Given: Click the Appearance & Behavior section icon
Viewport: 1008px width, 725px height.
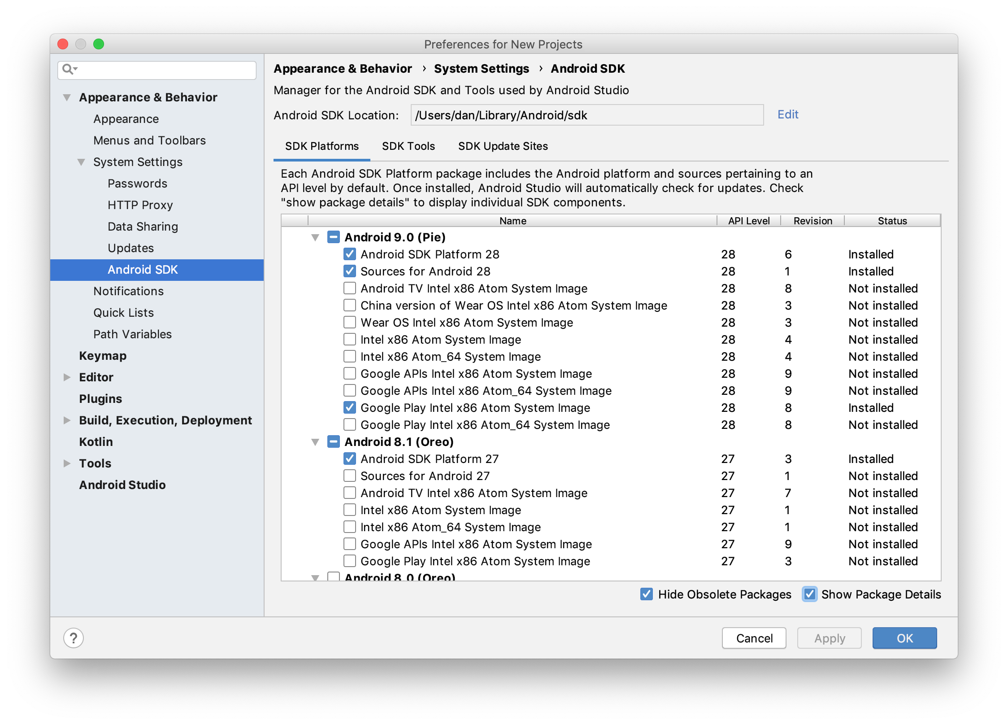Looking at the screenshot, I should coord(66,99).
